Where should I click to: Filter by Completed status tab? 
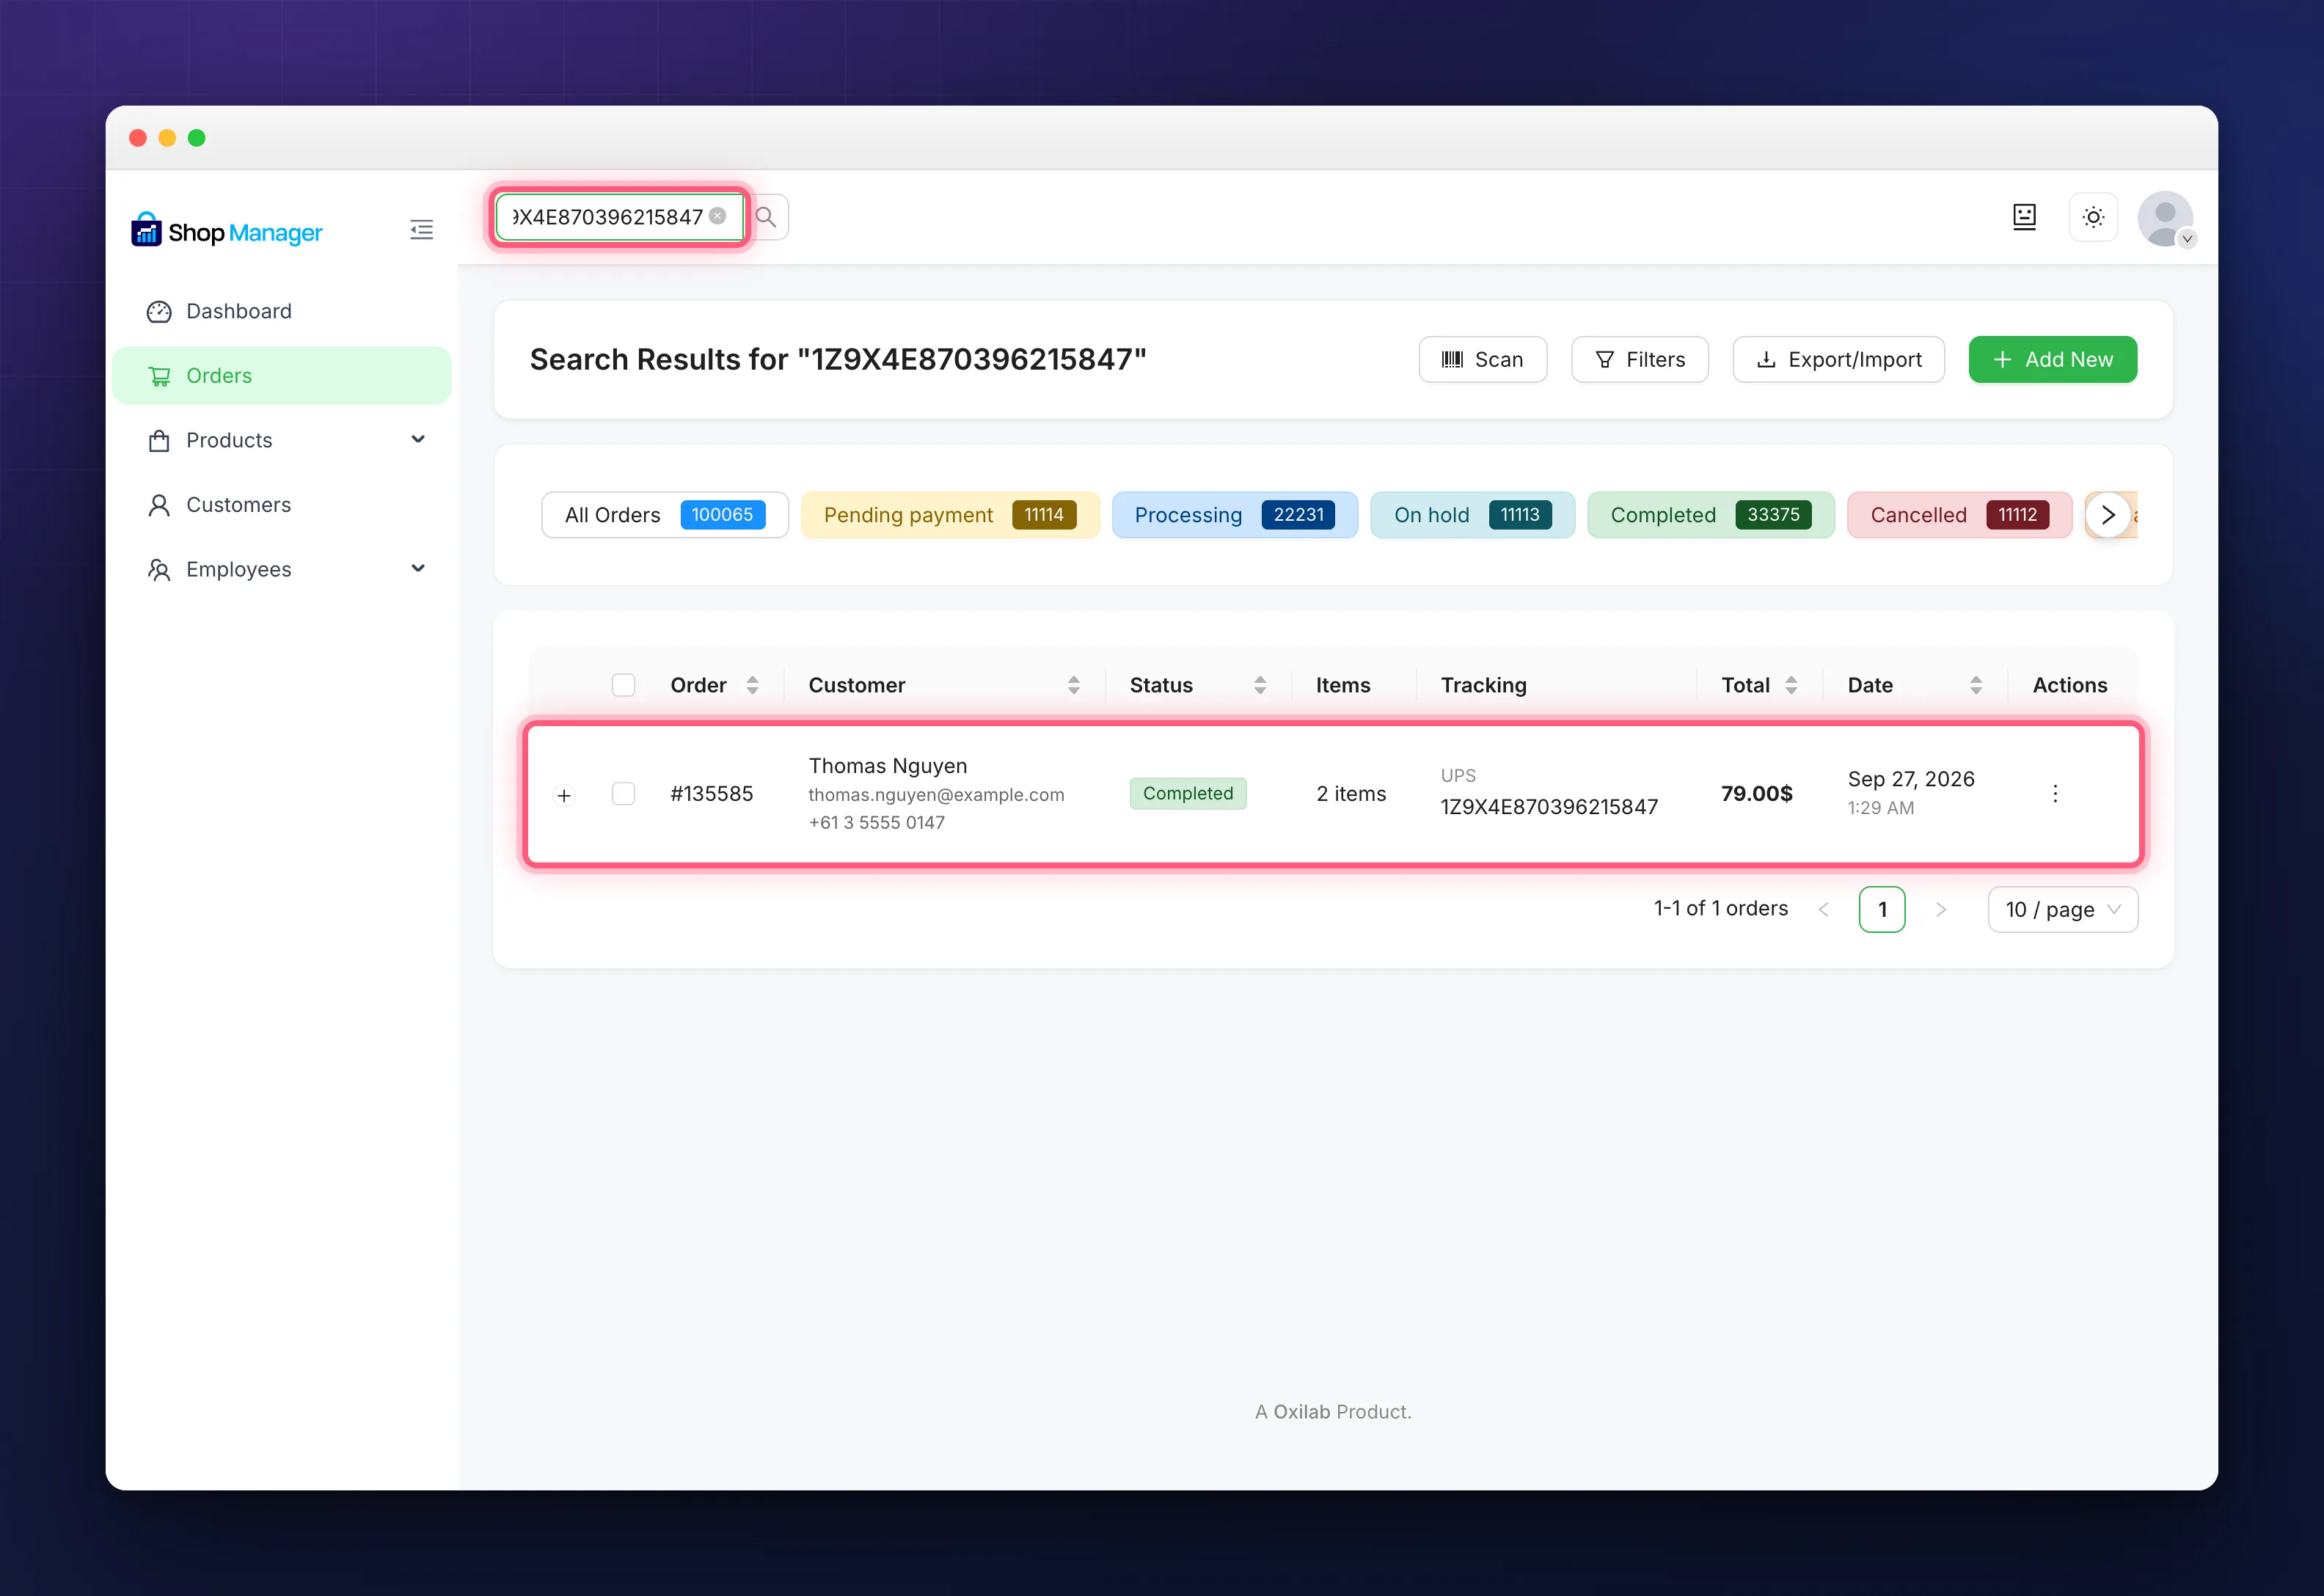tap(1710, 515)
